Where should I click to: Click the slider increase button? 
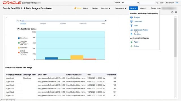[105, 21]
